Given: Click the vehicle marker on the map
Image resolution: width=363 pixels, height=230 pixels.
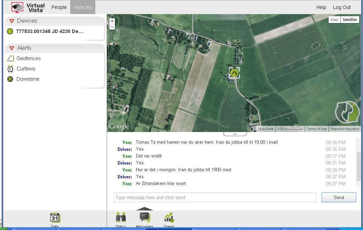Looking at the screenshot, I should [234, 73].
